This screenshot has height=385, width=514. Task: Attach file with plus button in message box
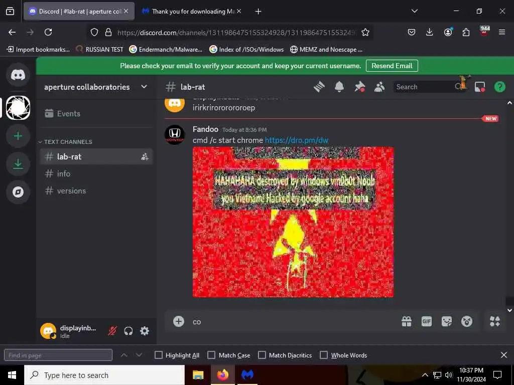179,321
